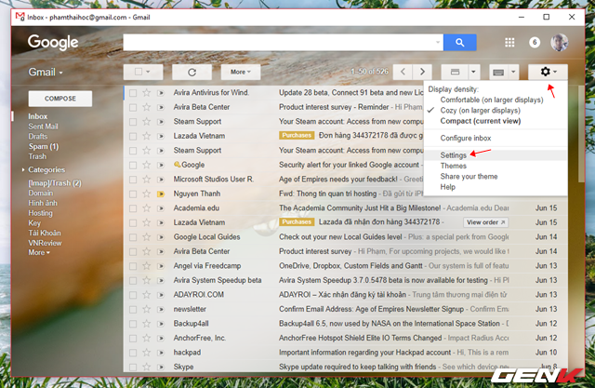Mark Backup4all email as important
595x388 pixels.
point(161,324)
